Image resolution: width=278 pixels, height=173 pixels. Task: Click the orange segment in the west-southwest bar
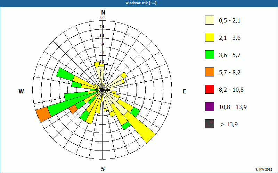coord(44,115)
